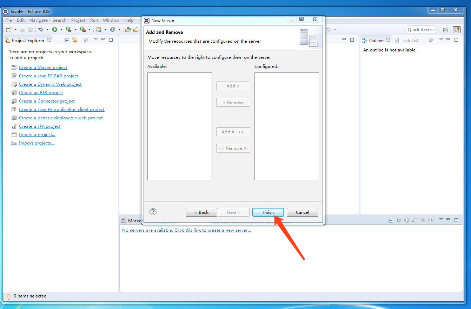Click the help question mark icon in the dialog
Image resolution: width=471 pixels, height=309 pixels.
[x=153, y=212]
